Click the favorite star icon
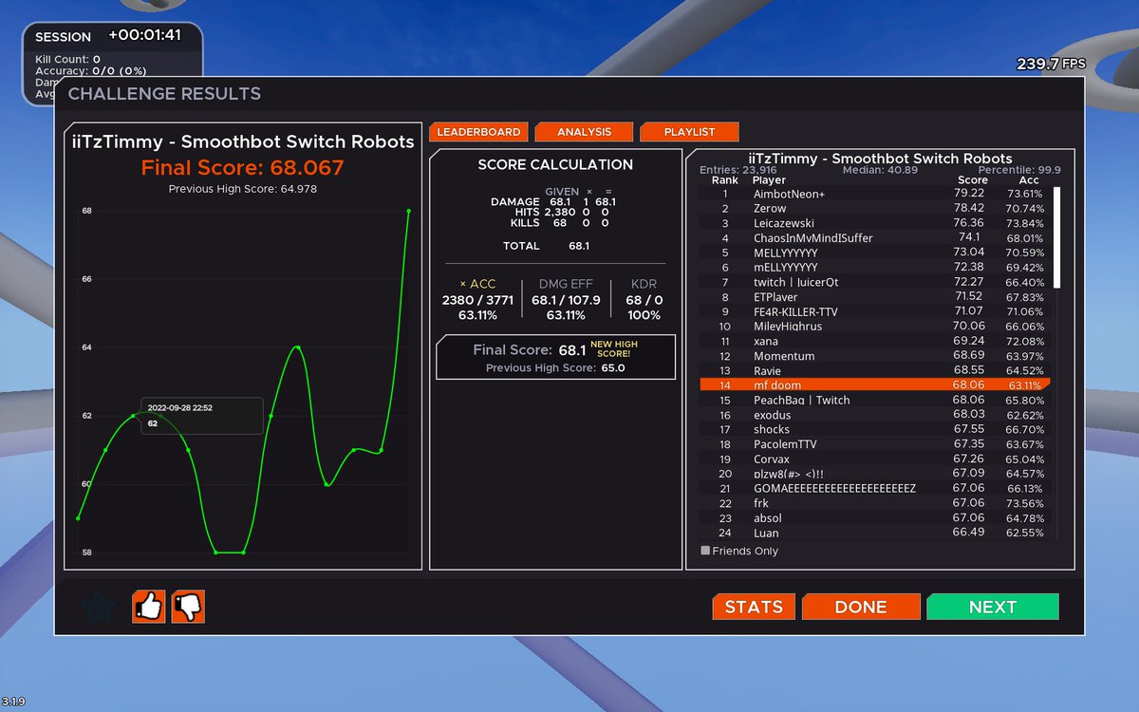Viewport: 1139px width, 712px height. (x=99, y=607)
